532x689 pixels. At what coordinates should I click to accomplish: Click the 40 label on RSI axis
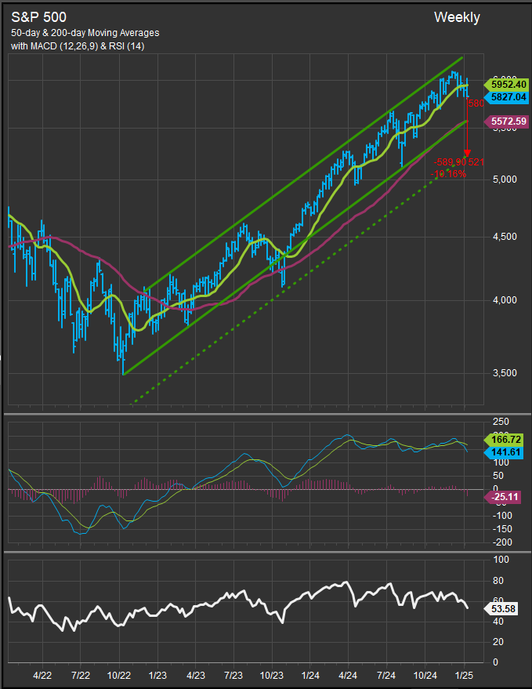tap(498, 622)
